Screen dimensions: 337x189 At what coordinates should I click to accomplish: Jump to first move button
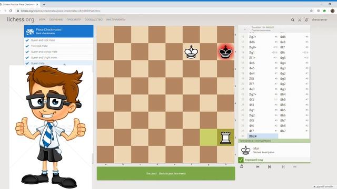[x=257, y=167]
